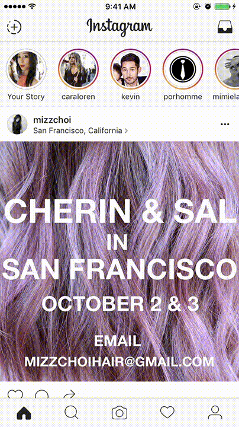This screenshot has width=239, height=427.
Task: Tap the add story plus icon
Action: coord(14,27)
